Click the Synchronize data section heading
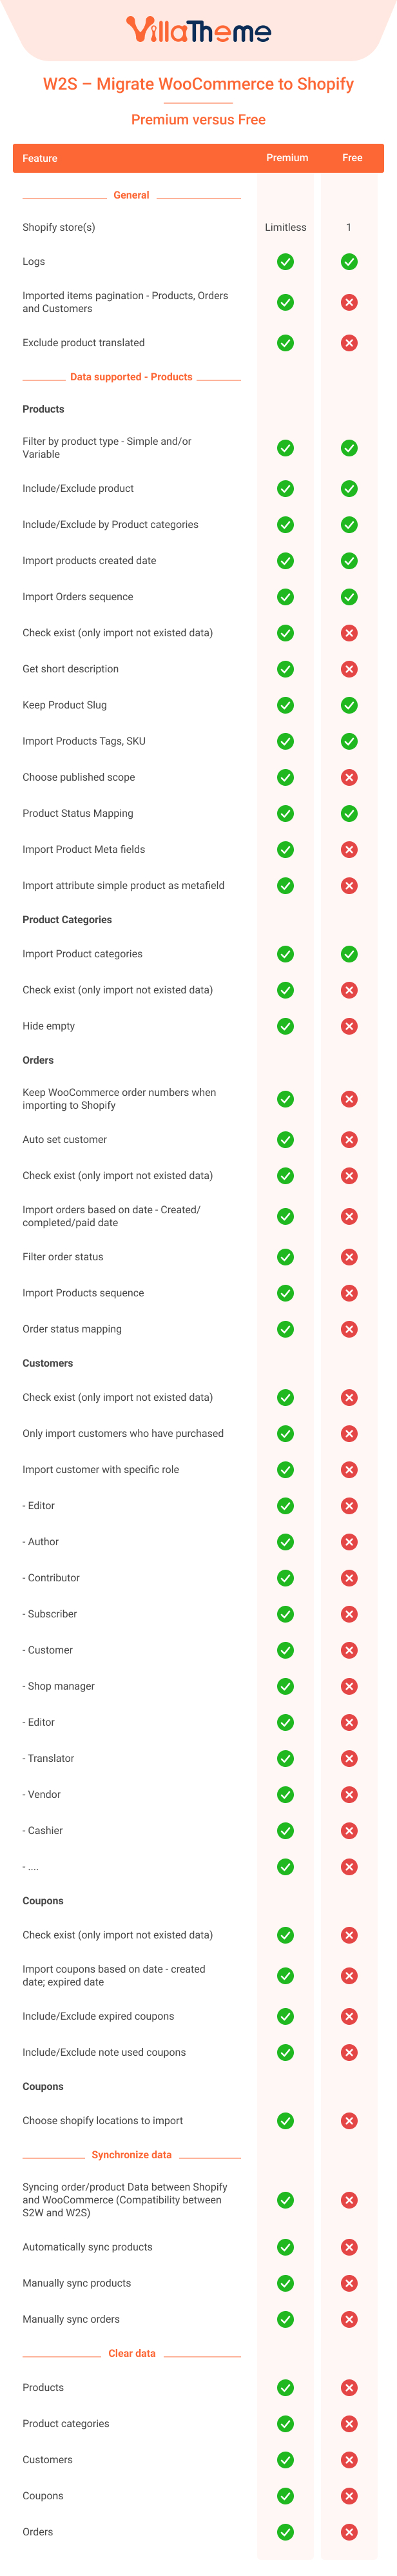This screenshot has height=2576, width=397. click(132, 2155)
